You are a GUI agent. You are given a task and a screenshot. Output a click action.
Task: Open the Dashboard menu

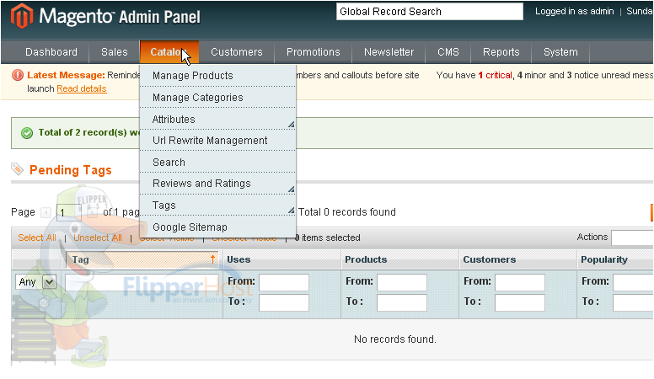point(51,52)
